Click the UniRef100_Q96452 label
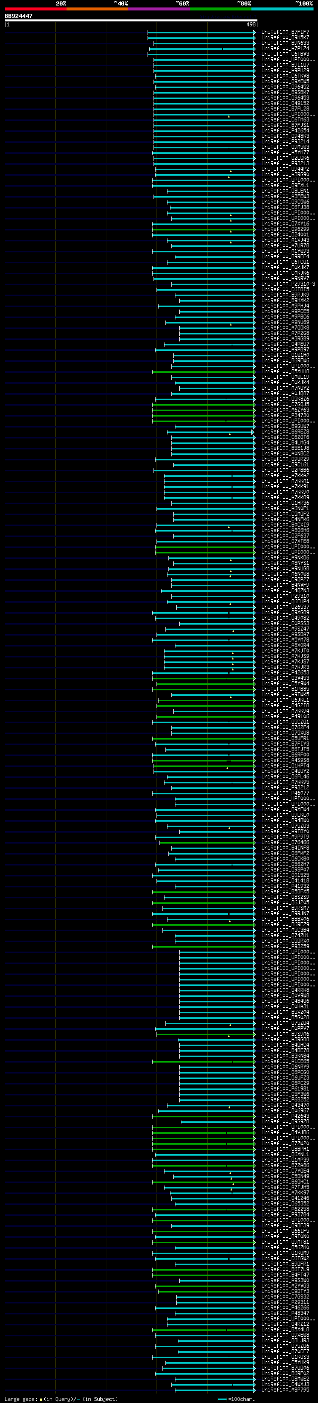Screen dimensions: 318x1403 (285, 87)
